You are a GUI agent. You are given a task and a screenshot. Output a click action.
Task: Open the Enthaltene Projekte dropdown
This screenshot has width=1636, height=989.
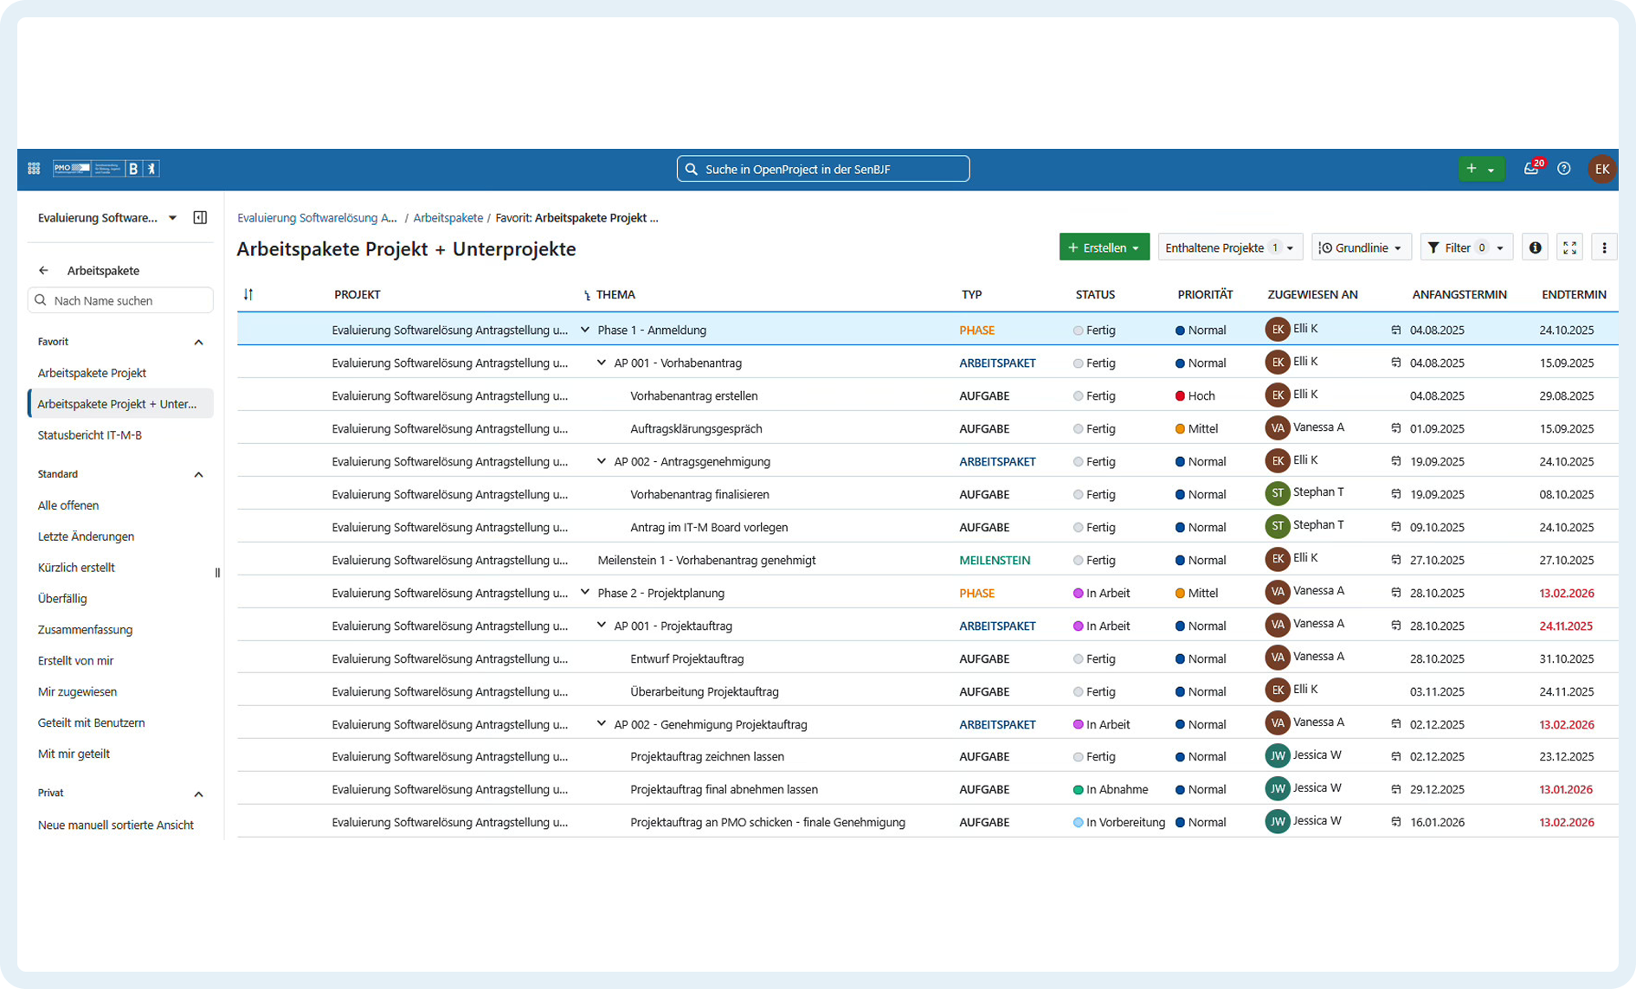(1229, 247)
